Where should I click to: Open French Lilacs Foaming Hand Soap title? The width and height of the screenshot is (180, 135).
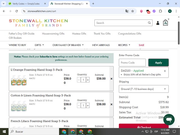click(x=39, y=121)
